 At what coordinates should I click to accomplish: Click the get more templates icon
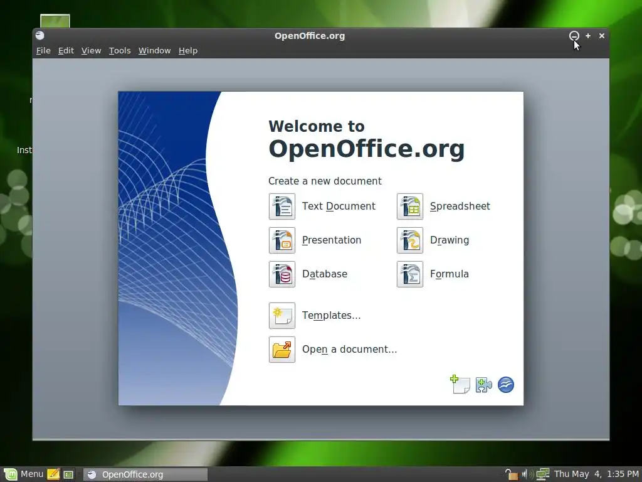460,385
